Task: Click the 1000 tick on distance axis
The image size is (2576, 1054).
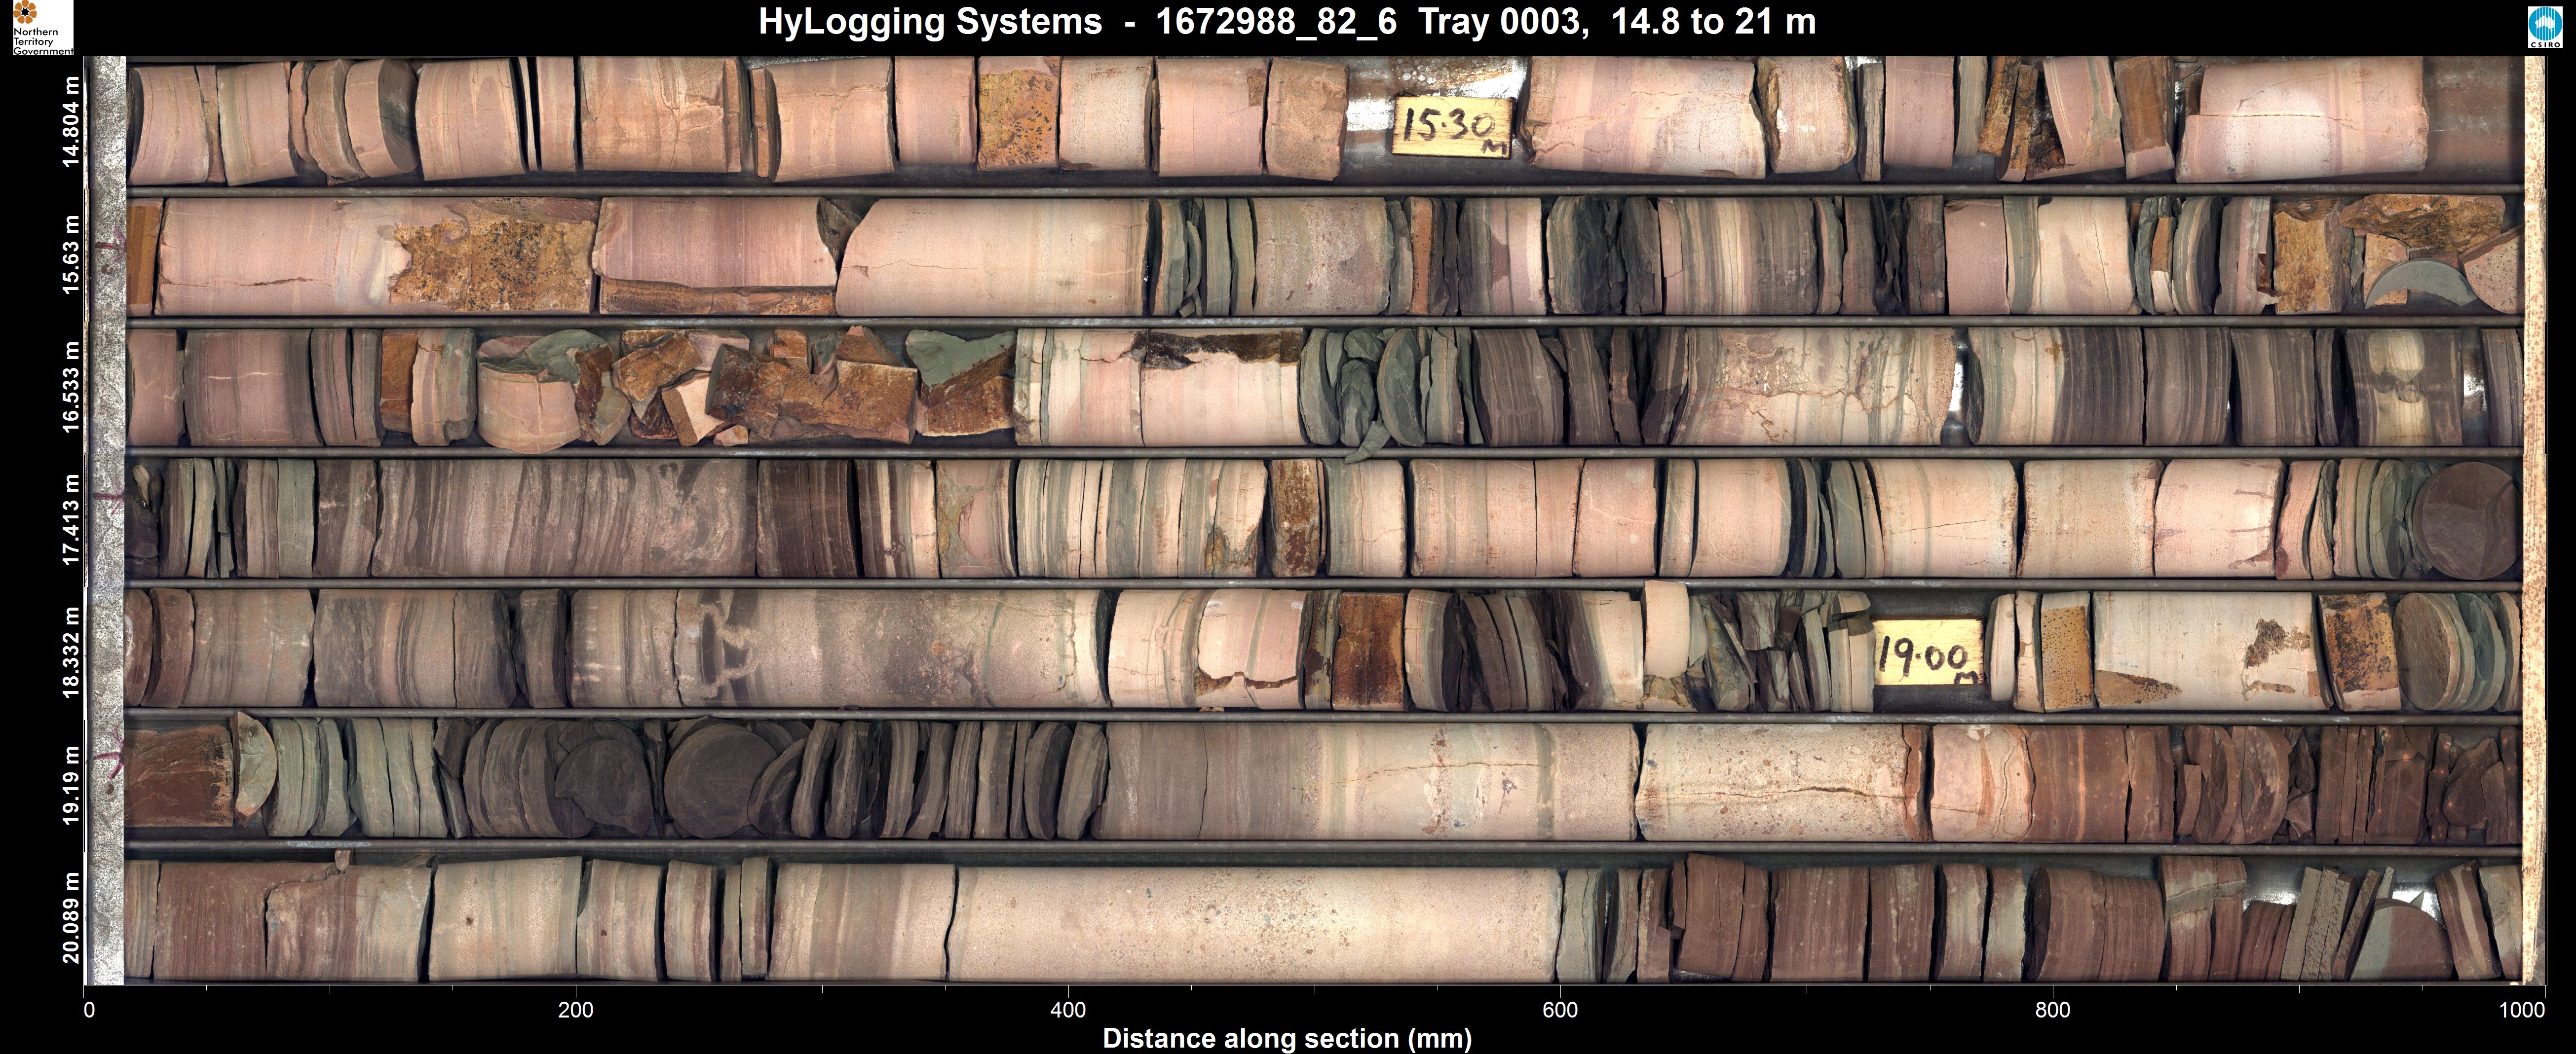Action: [2522, 1010]
